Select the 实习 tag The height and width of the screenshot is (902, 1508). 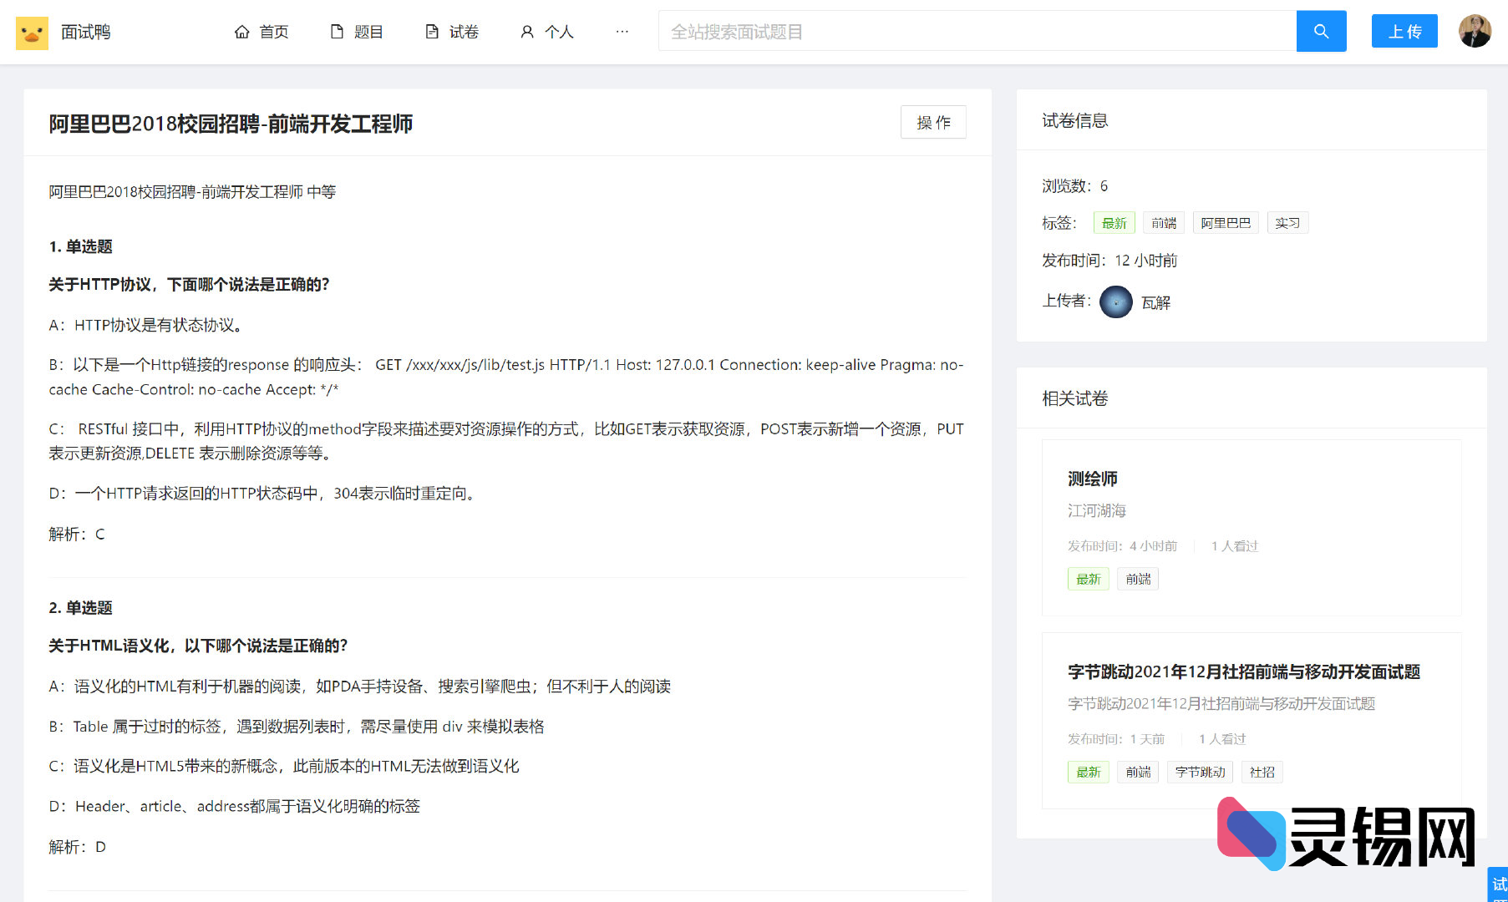point(1287,222)
